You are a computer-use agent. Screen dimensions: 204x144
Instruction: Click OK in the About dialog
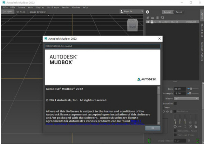tap(153, 128)
